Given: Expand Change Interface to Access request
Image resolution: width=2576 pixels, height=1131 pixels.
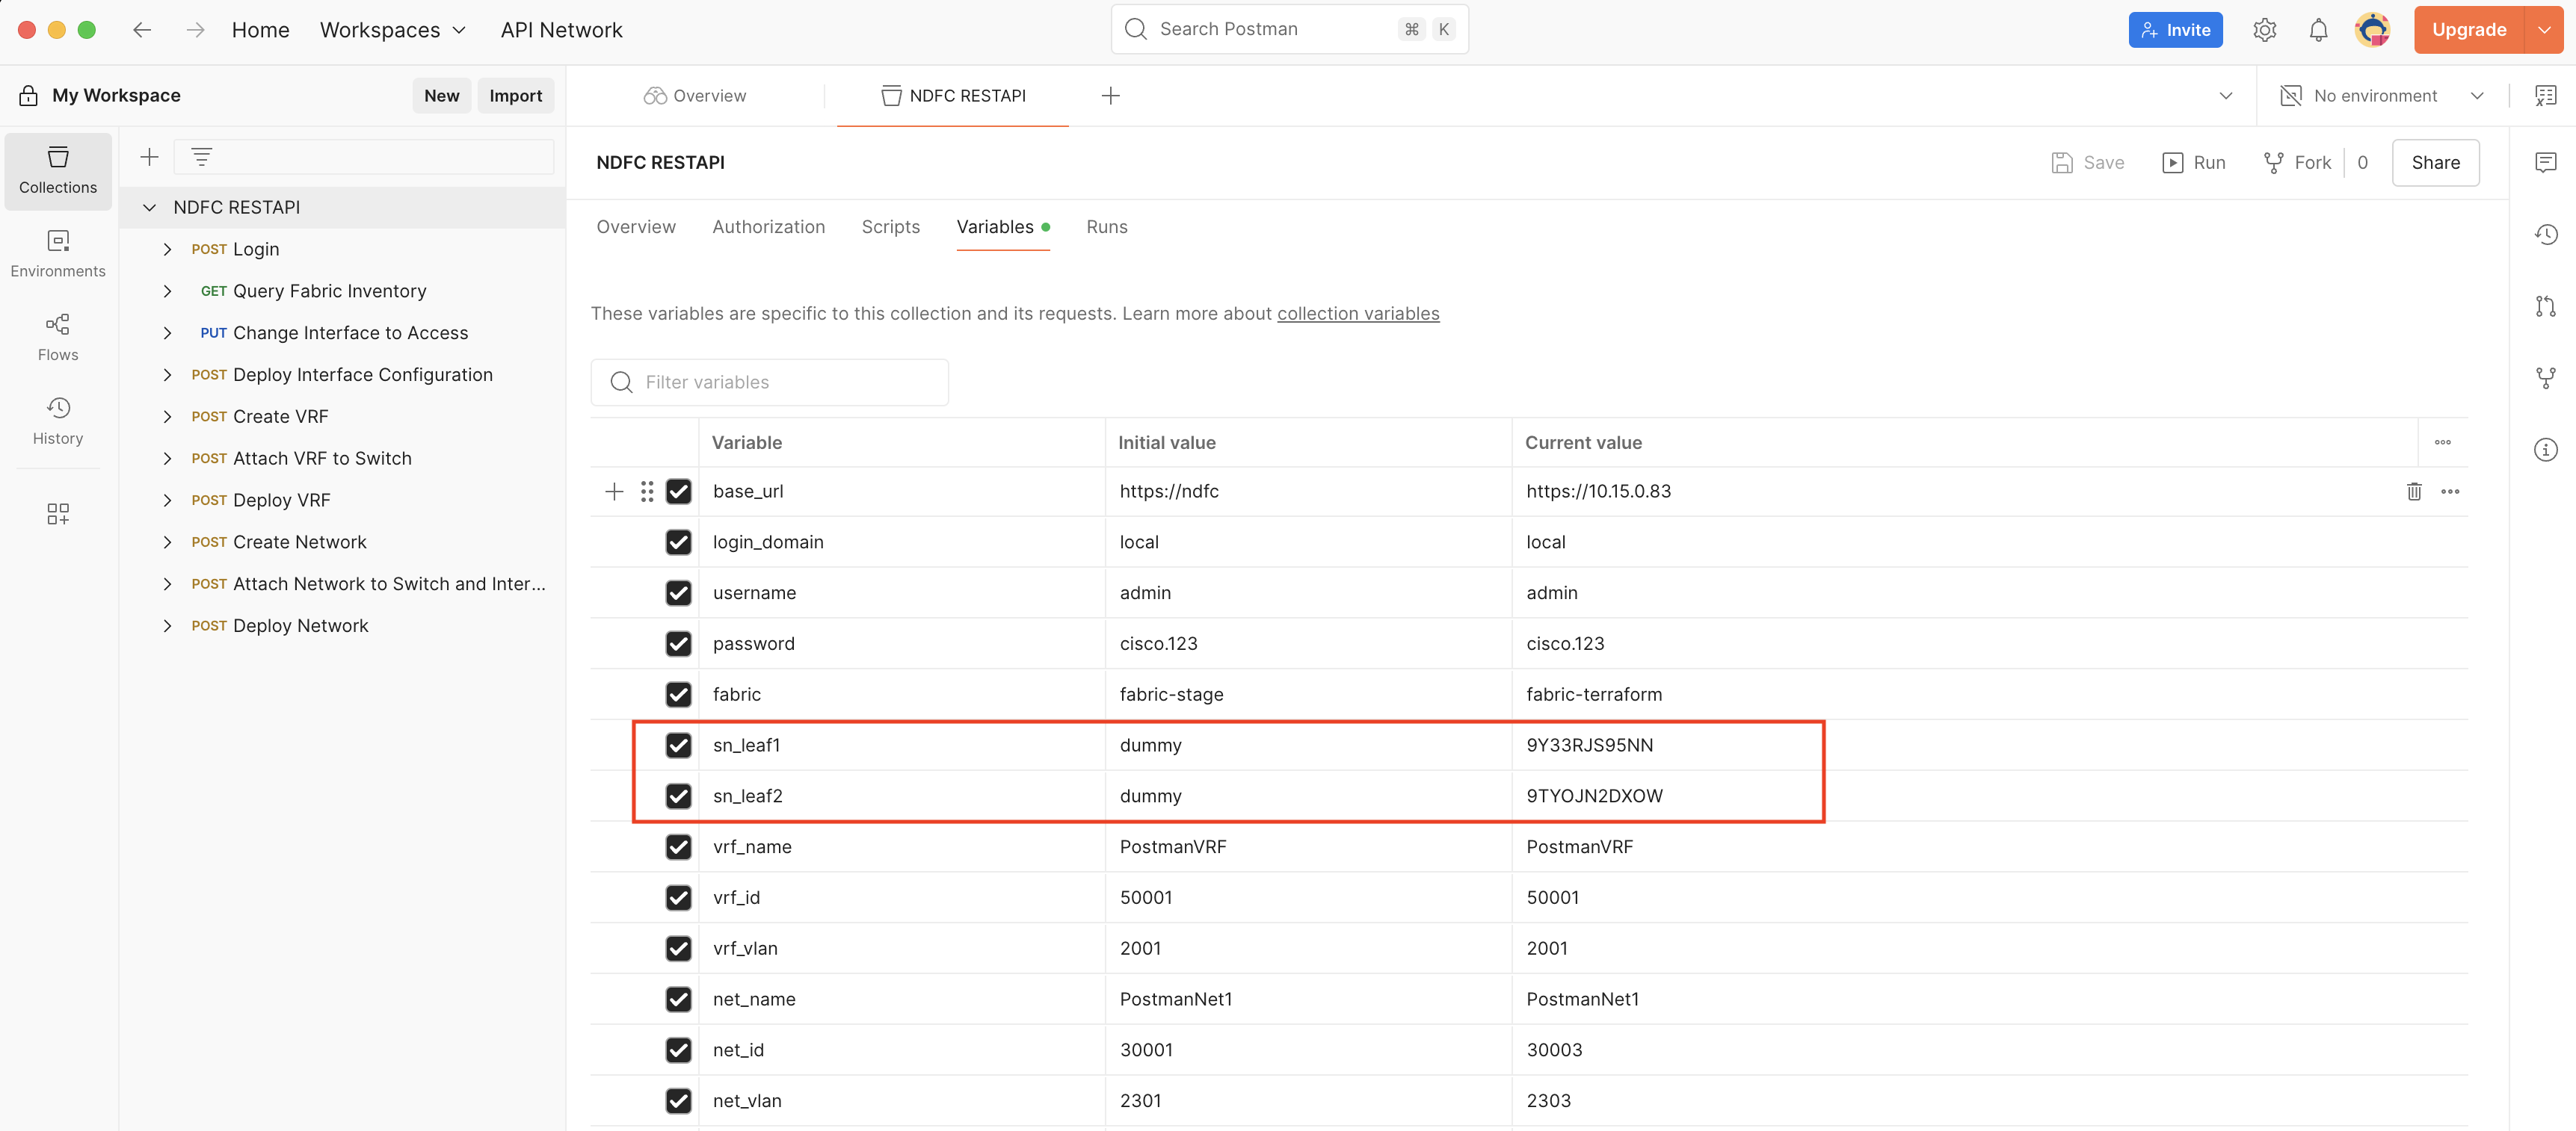Looking at the screenshot, I should 167,334.
